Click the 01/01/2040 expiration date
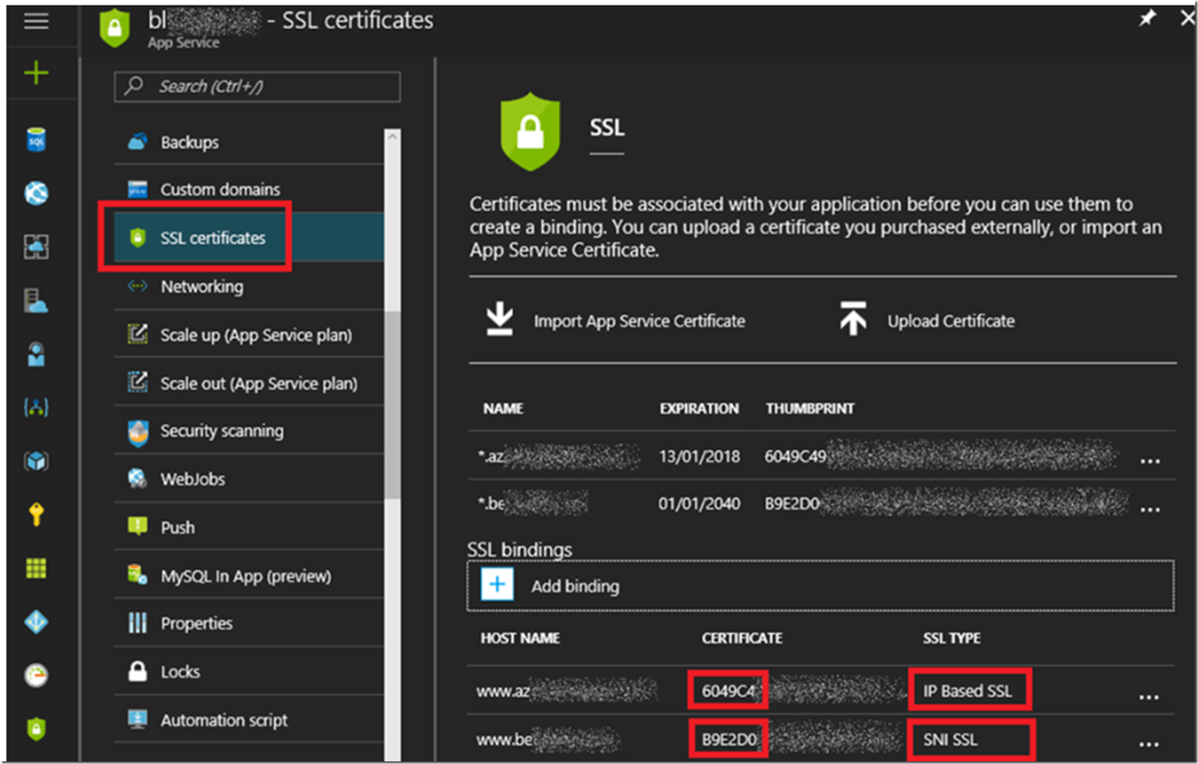Image resolution: width=1198 pixels, height=764 pixels. point(699,503)
